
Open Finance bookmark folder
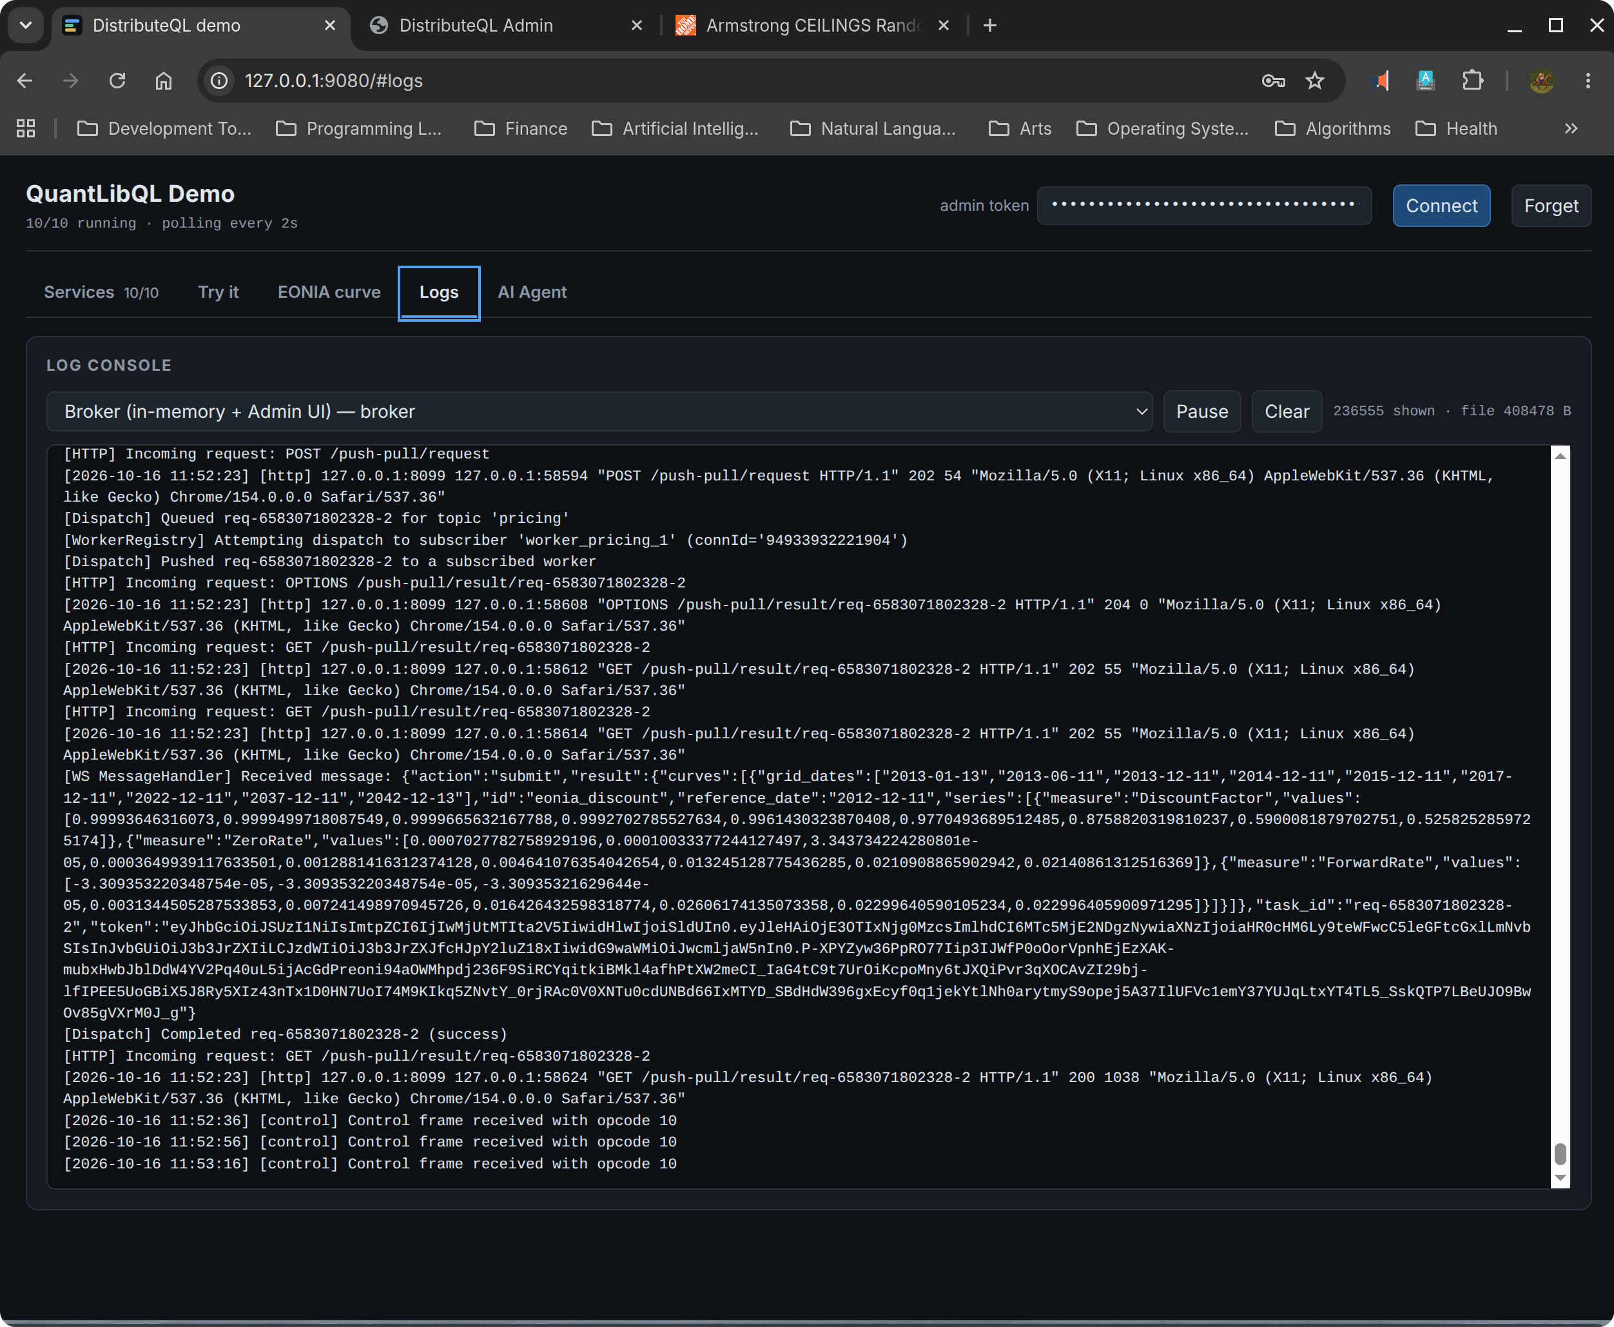click(x=521, y=128)
